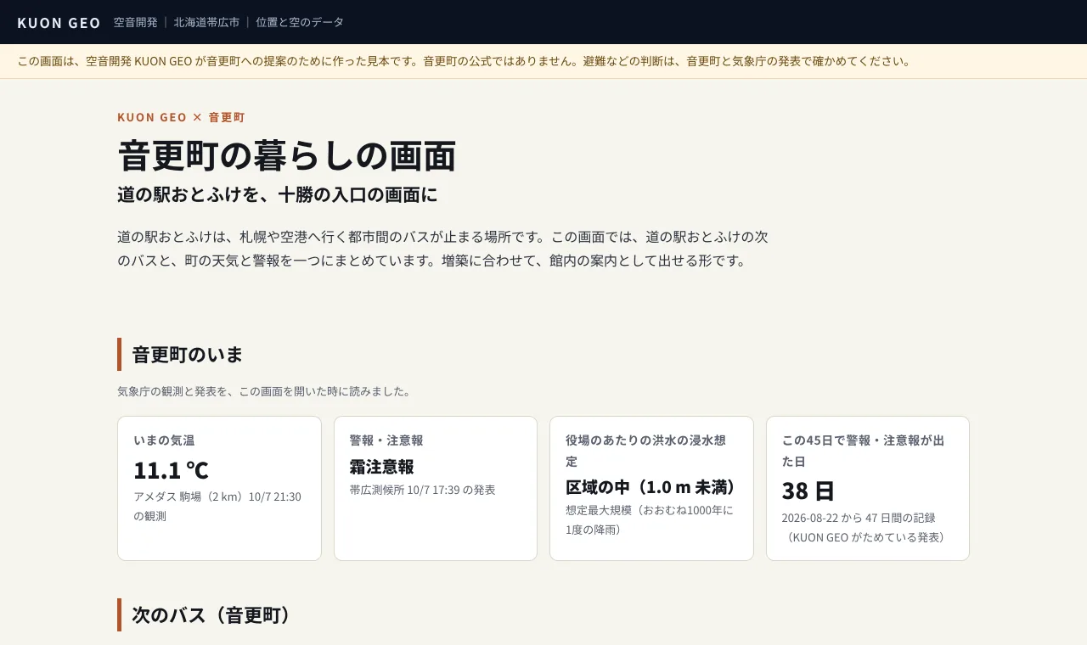Click the notice banner beginning この画面は、空音開発
Image resolution: width=1087 pixels, height=645 pixels.
(x=543, y=61)
